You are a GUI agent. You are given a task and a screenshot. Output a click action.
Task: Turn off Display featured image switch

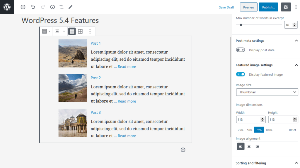click(x=240, y=74)
